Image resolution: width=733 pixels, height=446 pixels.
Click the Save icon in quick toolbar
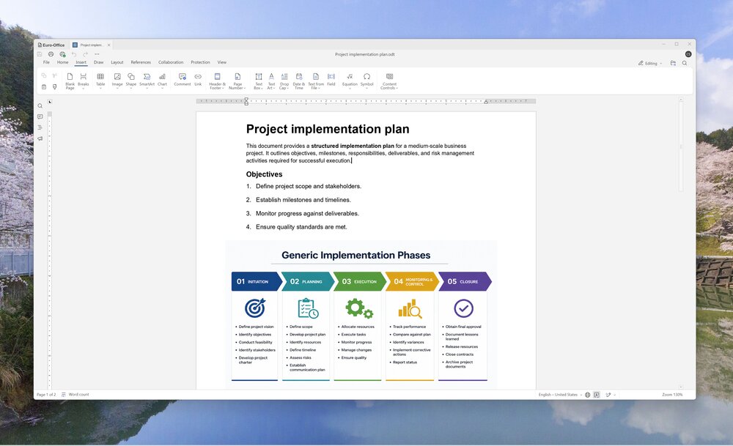coord(40,54)
